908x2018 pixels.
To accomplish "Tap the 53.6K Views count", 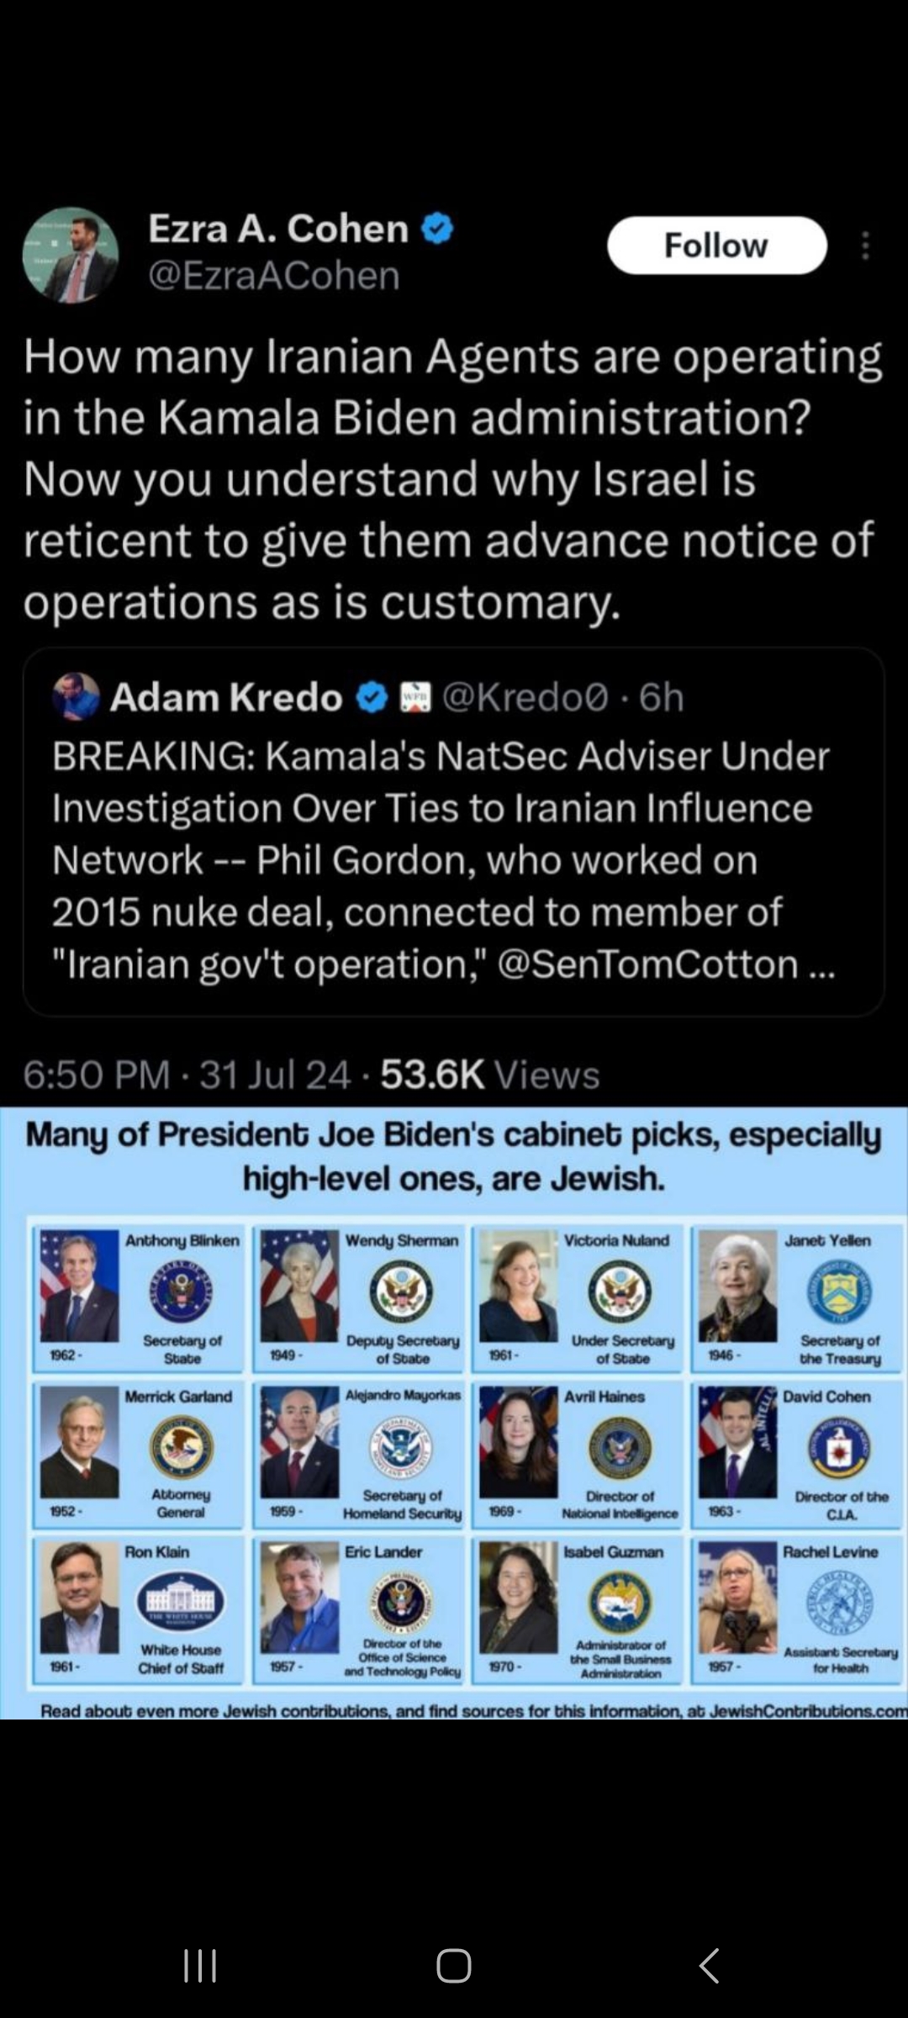I will tap(490, 1075).
